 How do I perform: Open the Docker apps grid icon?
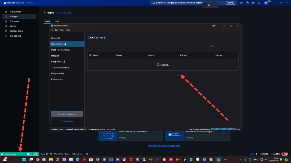(x=259, y=3)
